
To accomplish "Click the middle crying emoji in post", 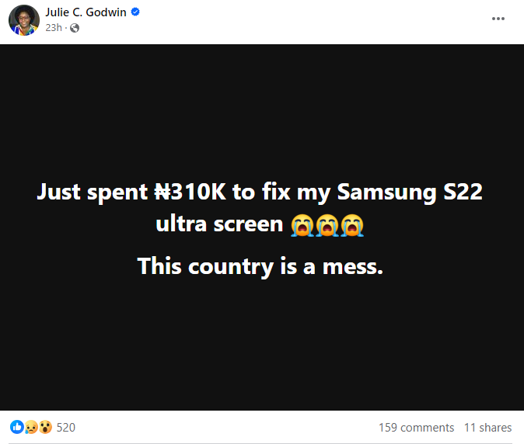I will pos(327,225).
